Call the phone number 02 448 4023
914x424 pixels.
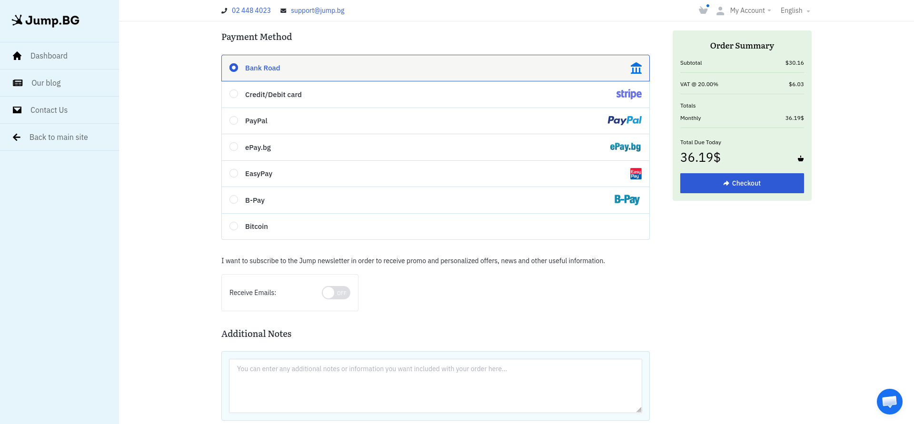(x=251, y=10)
